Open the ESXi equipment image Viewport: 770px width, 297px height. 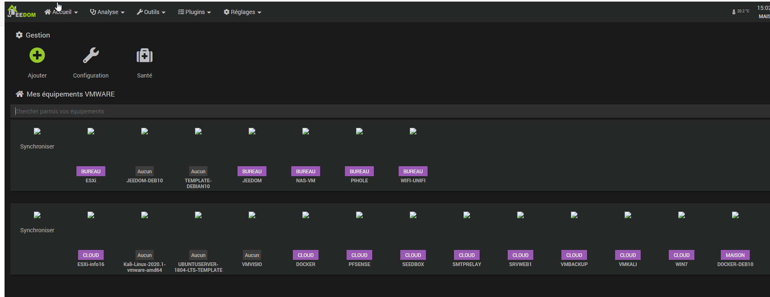(91, 132)
